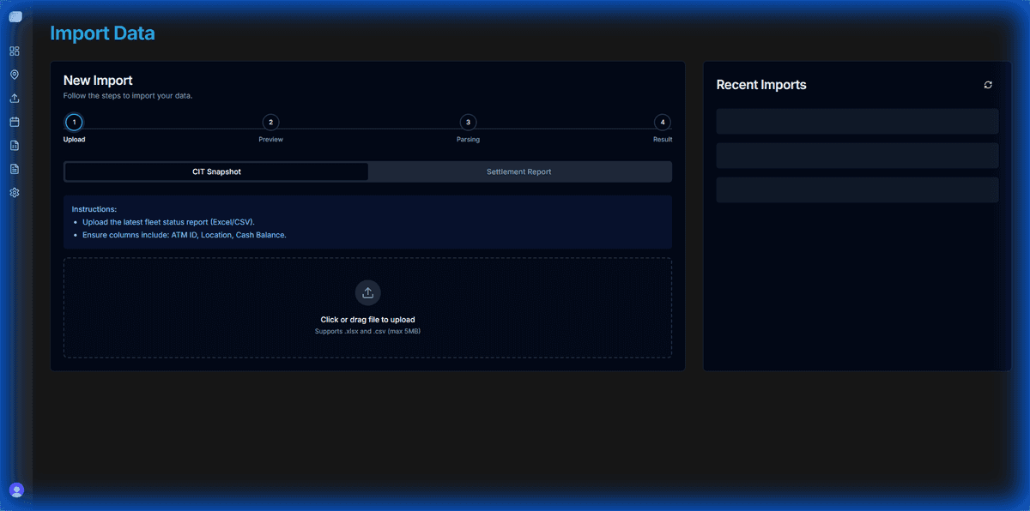Open the Settings gear in the sidebar
The width and height of the screenshot is (1030, 511).
[x=14, y=192]
